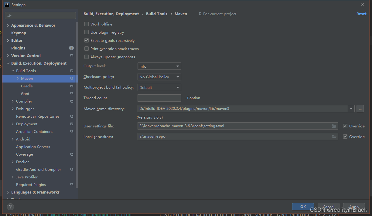Close the Settings dialog
372x216 pixels.
362,5
